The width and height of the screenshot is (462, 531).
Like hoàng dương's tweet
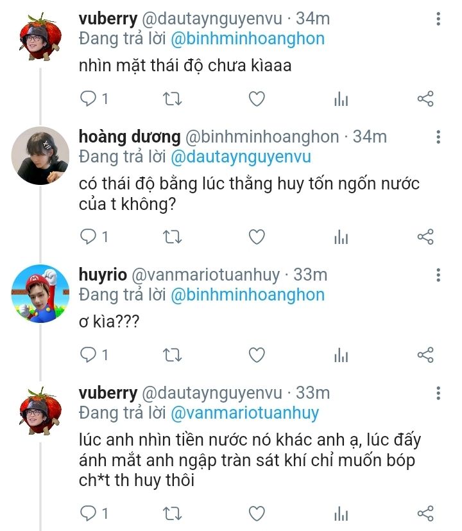coord(257,237)
